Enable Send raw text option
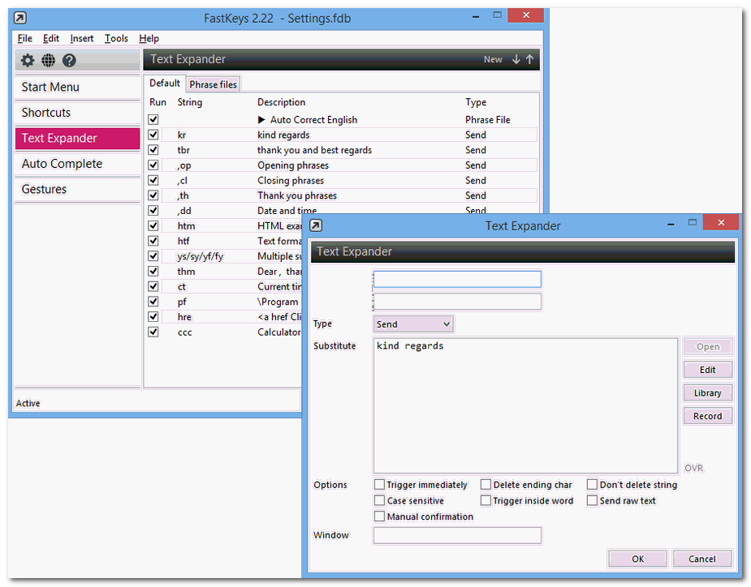The height and width of the screenshot is (587, 751). (x=592, y=500)
